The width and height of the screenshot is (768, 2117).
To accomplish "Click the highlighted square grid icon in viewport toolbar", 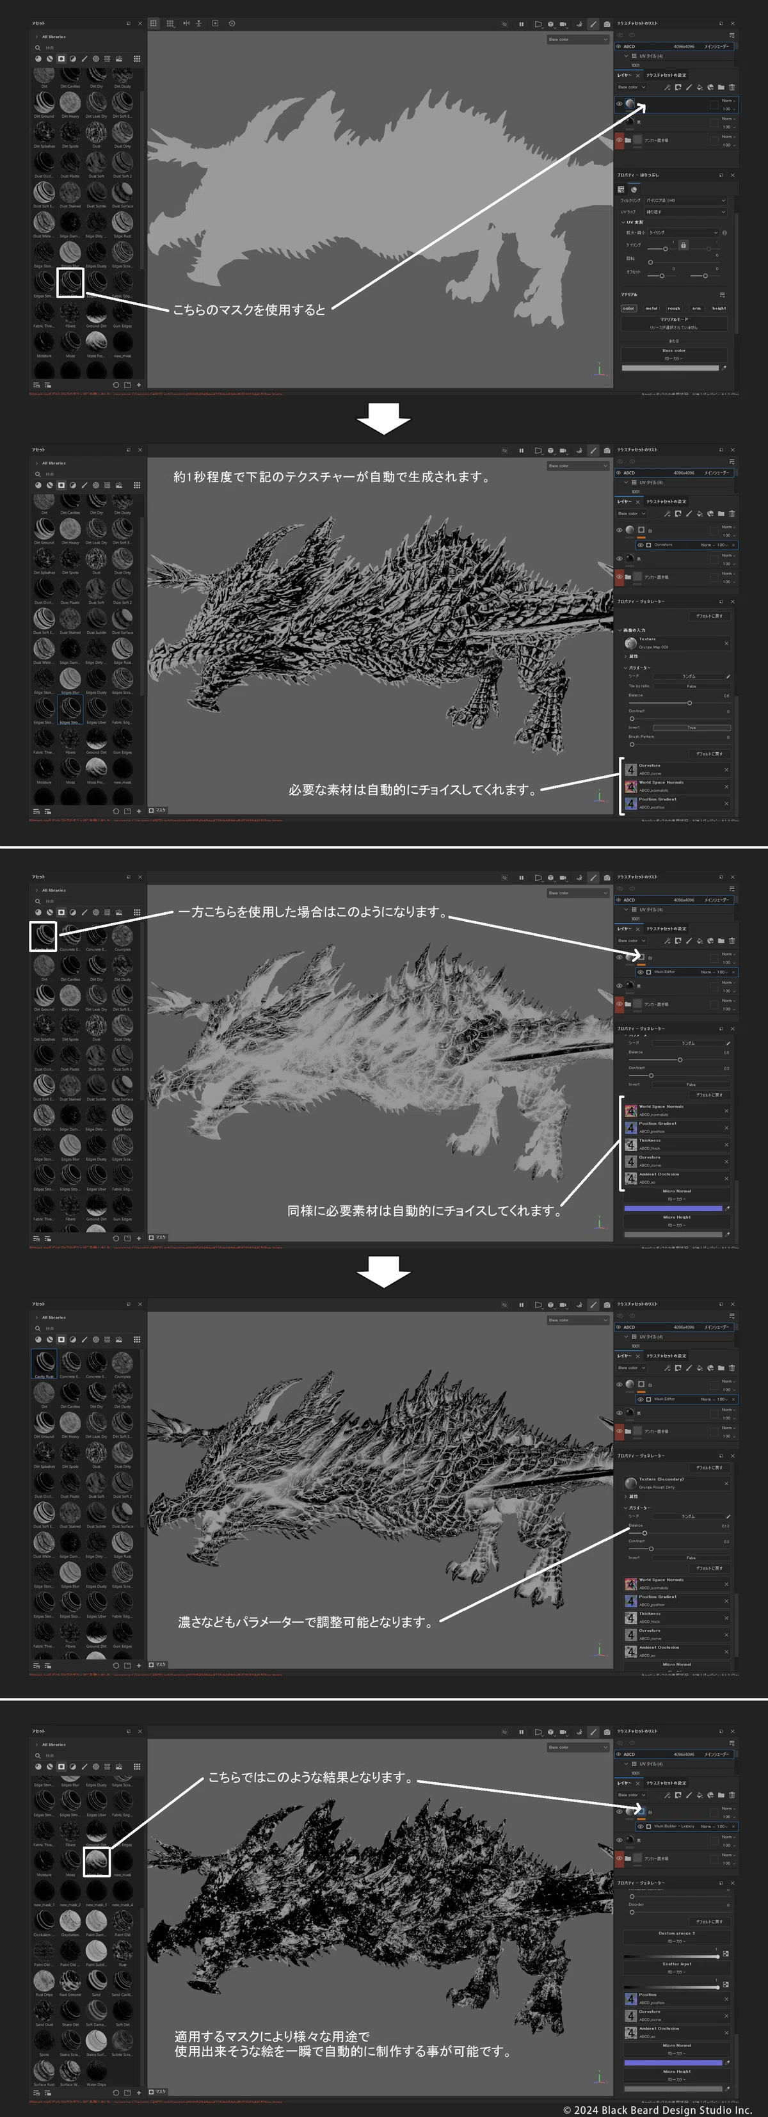I will pos(154,24).
